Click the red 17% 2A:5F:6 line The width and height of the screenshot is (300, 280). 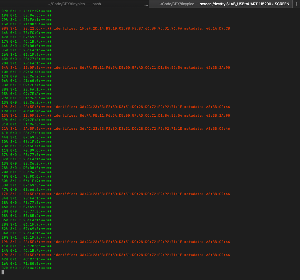click(27, 194)
